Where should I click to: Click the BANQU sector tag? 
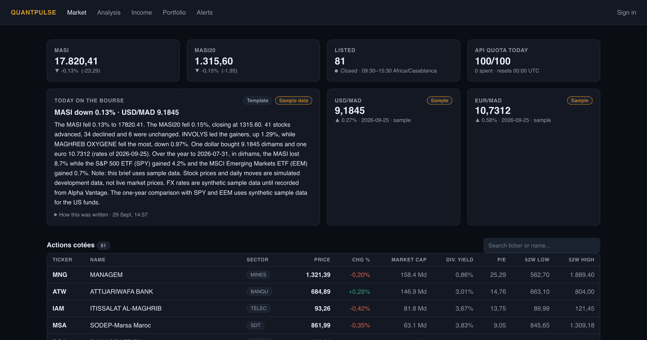259,292
